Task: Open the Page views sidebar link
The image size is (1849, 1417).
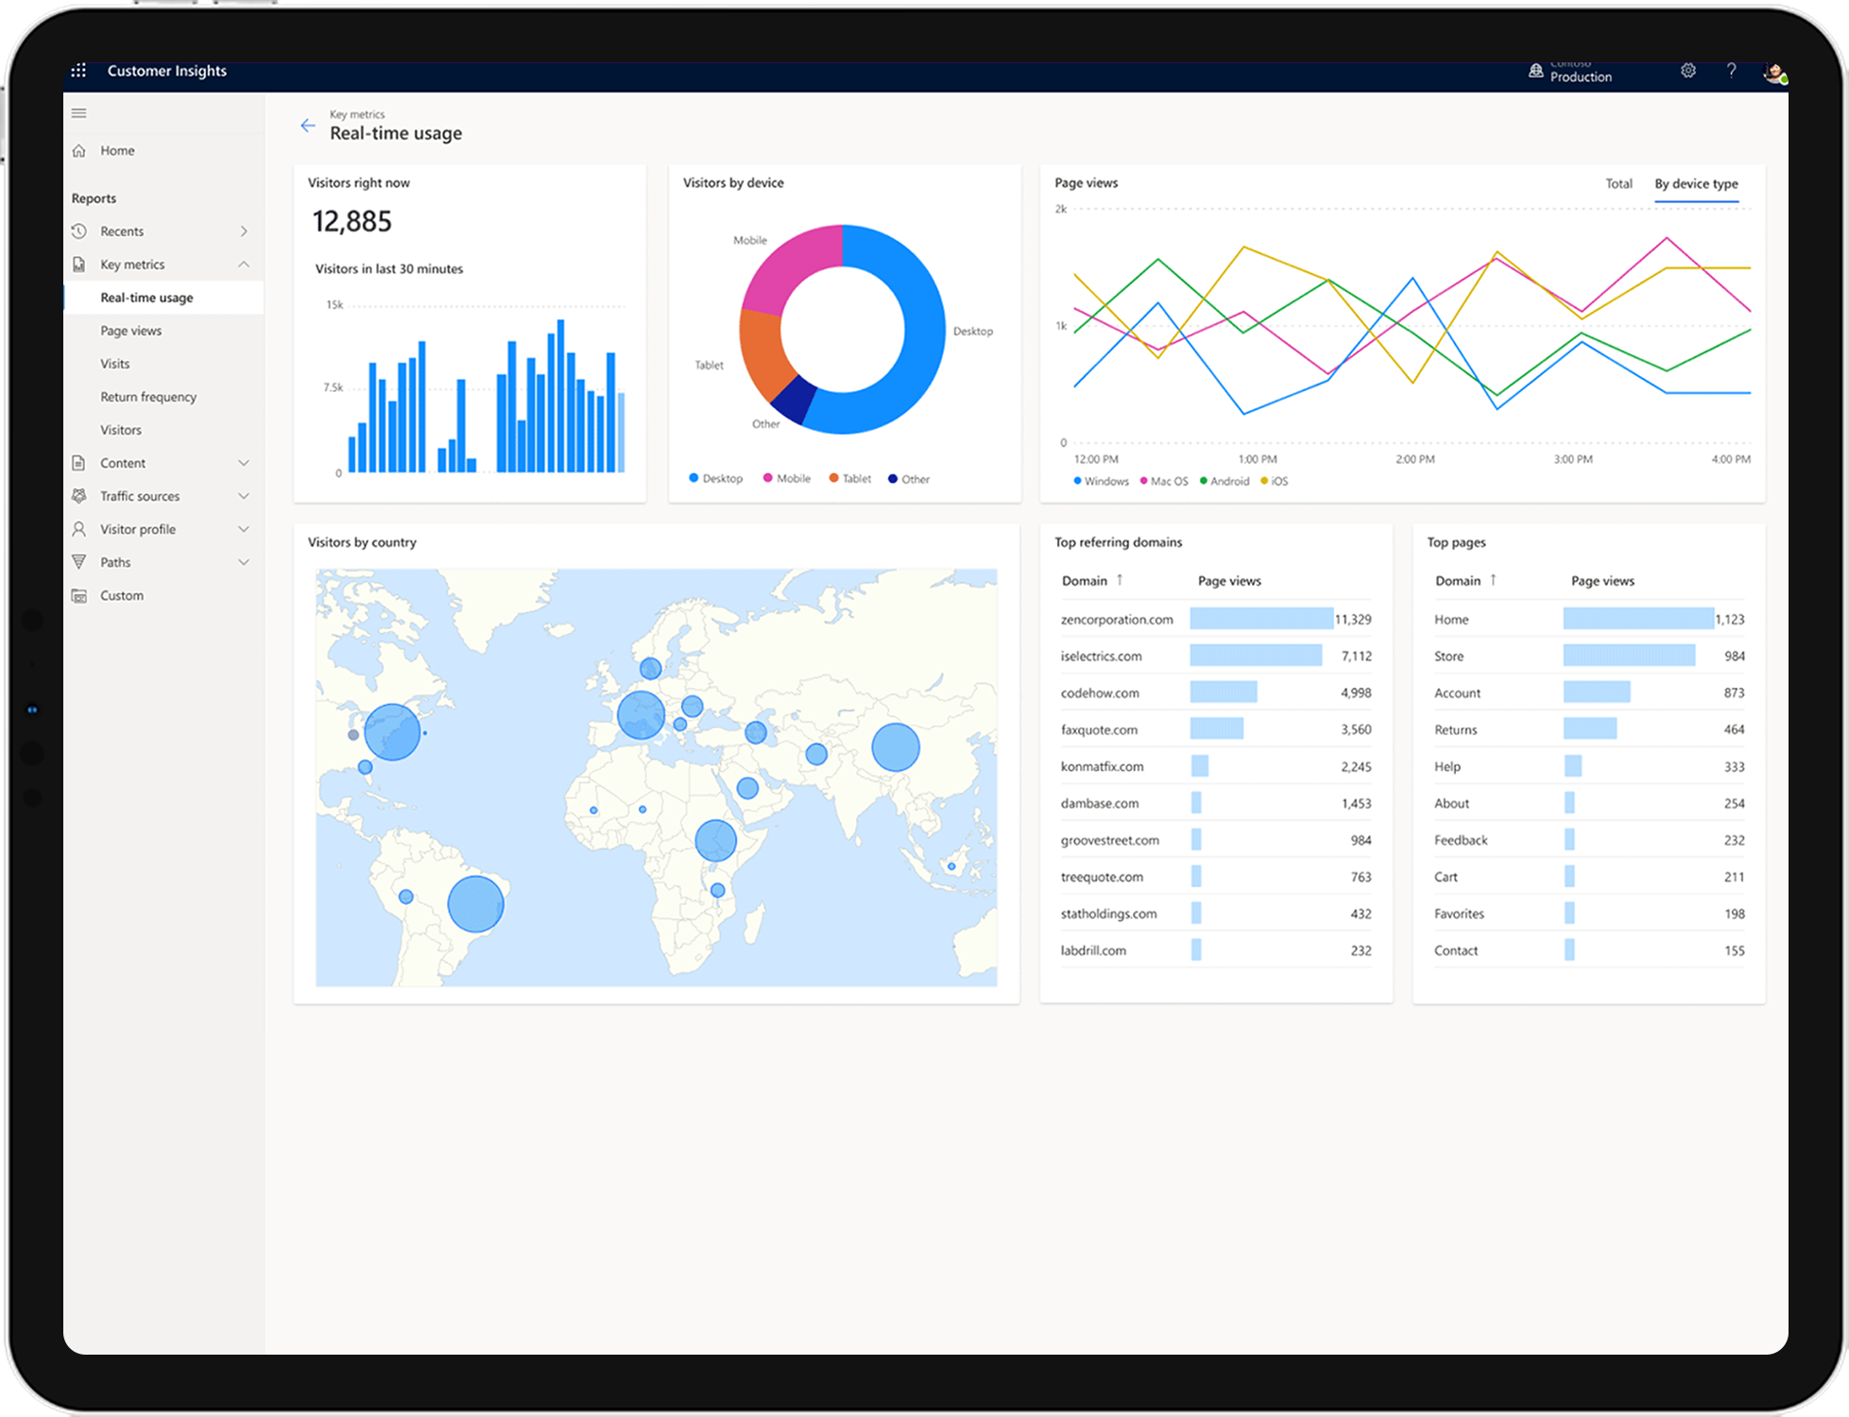Action: 131,331
